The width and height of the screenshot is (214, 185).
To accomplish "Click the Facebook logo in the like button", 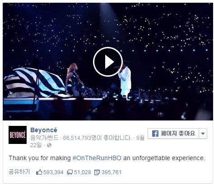I will 155,134.
